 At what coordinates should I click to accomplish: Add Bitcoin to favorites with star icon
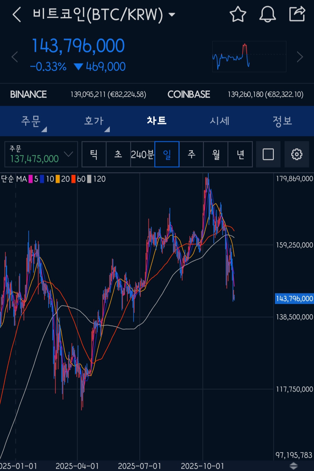pos(238,14)
